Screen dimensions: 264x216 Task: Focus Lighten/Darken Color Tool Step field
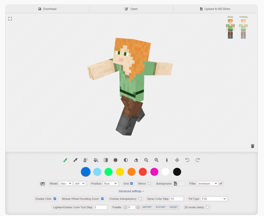click(x=101, y=207)
